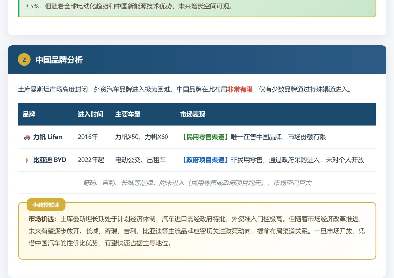Select the numbered badge 2 in the header
Screen dimensions: 394x278
(24, 59)
